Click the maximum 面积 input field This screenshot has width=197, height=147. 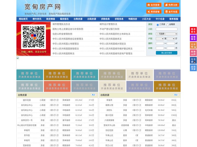tap(171, 43)
